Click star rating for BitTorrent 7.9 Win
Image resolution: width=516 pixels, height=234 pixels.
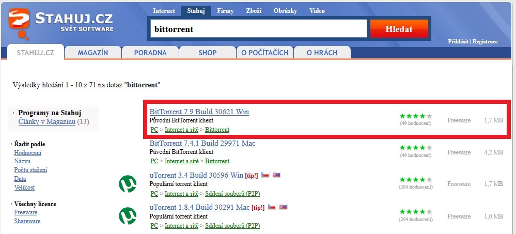coord(415,116)
